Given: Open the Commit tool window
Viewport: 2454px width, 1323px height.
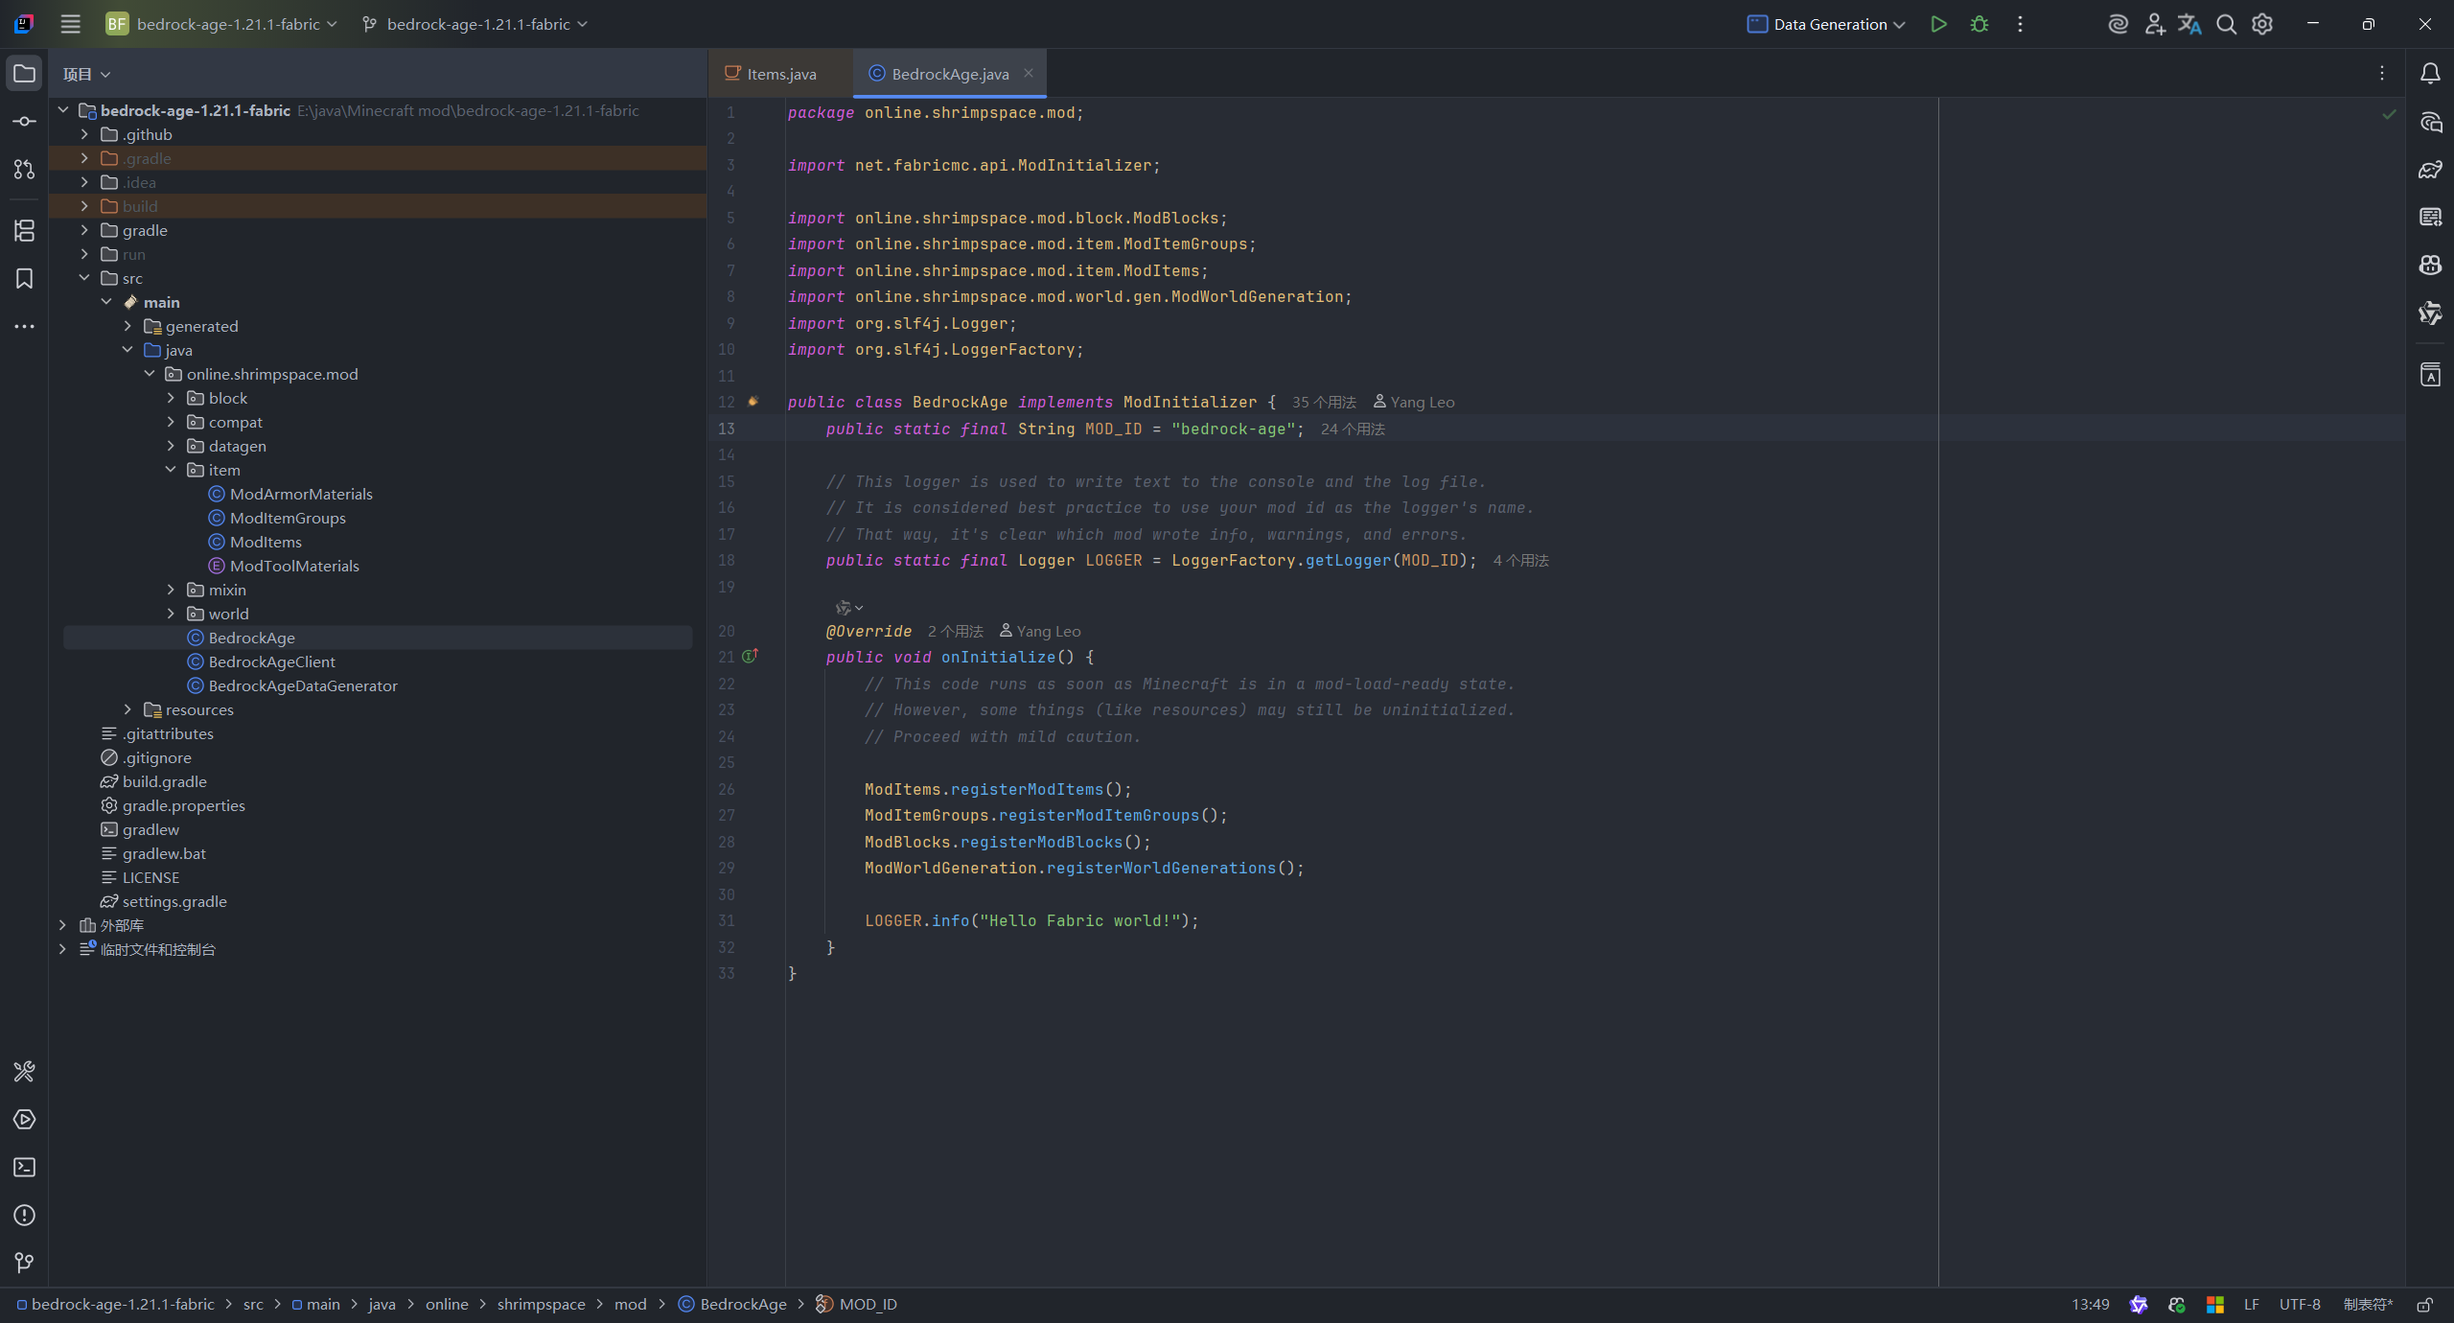Looking at the screenshot, I should point(24,122).
